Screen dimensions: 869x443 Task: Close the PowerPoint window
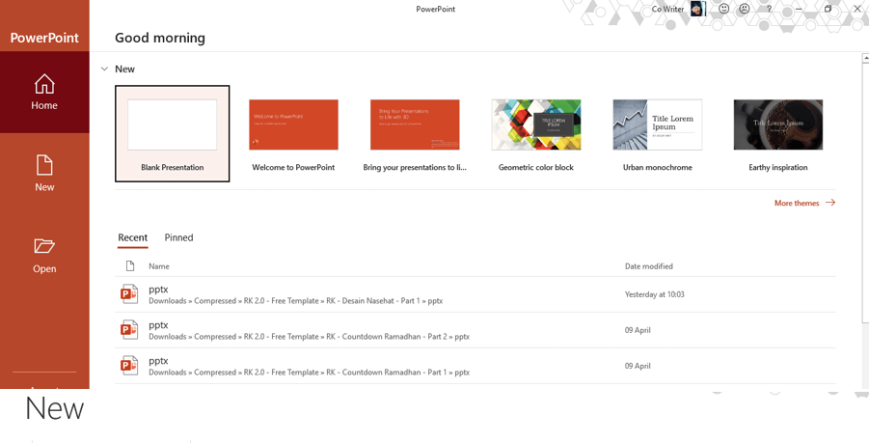pos(856,9)
